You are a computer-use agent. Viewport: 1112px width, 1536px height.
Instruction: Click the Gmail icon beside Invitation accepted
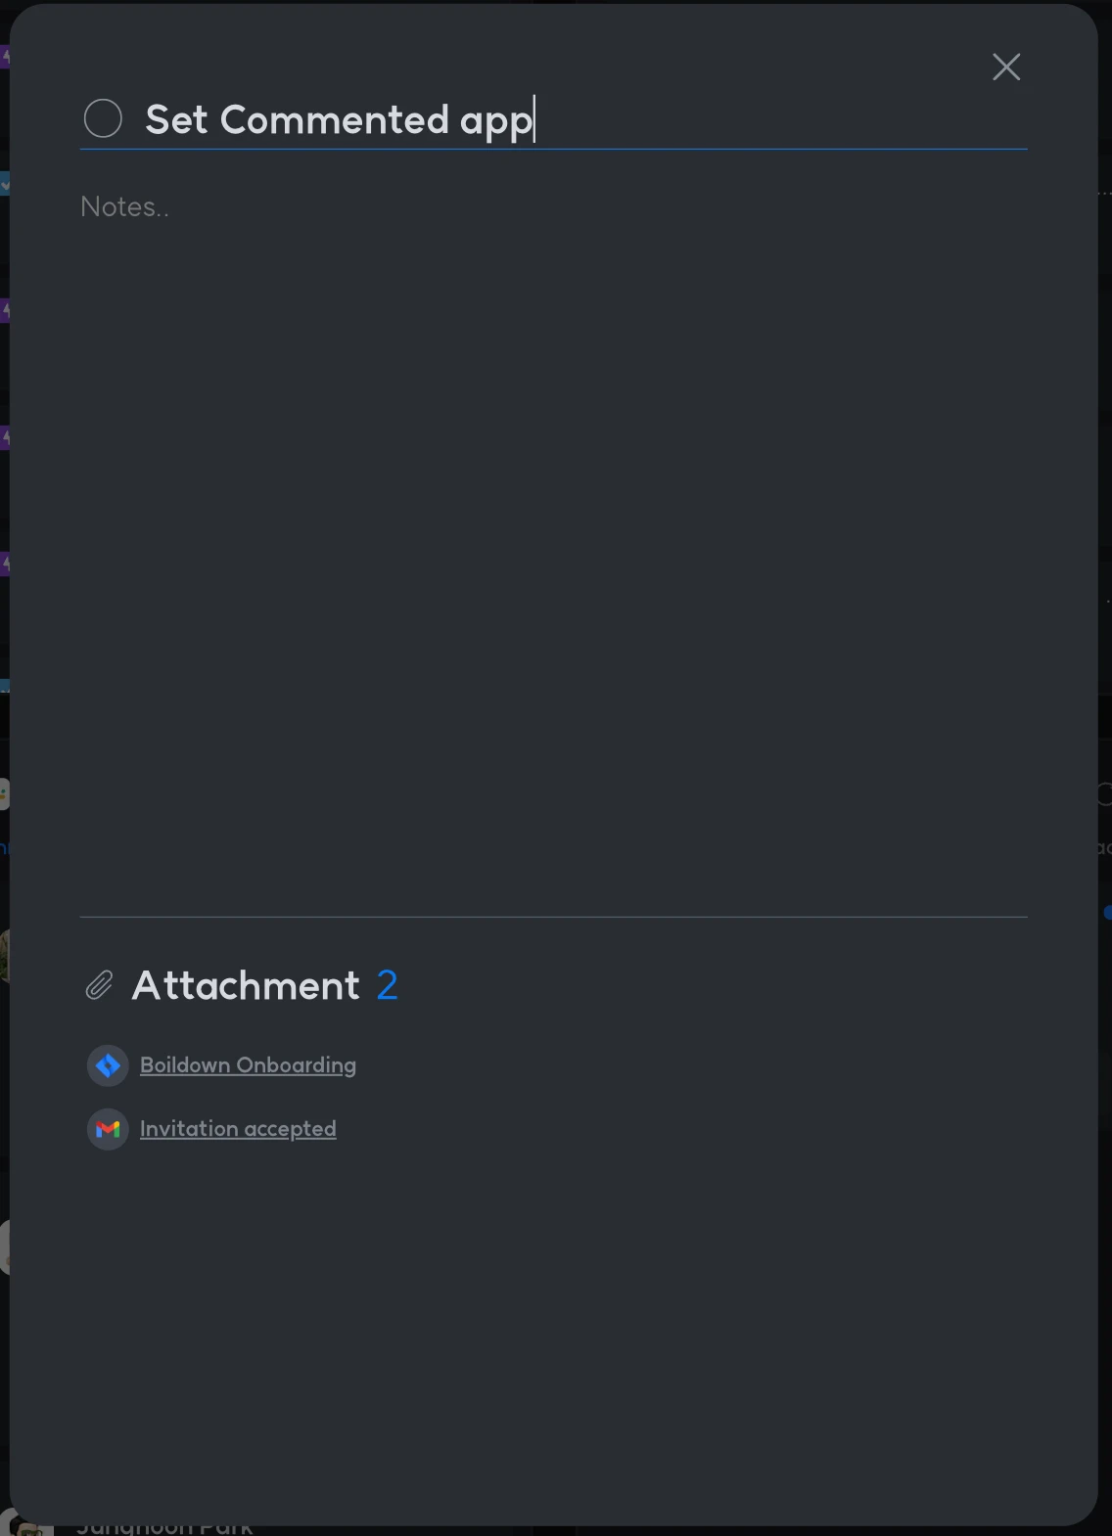pos(108,1129)
